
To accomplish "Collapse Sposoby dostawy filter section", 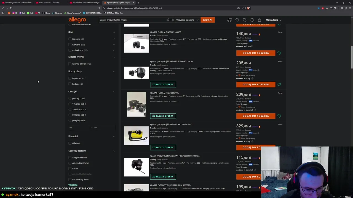I will click(114, 151).
